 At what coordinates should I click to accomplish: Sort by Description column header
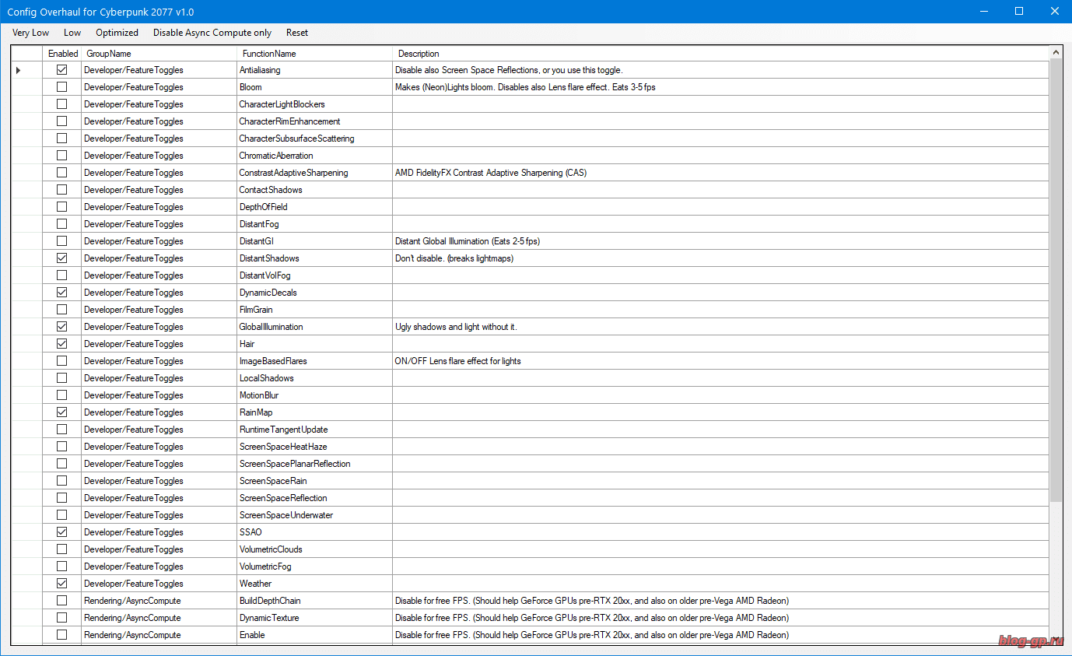[x=720, y=54]
